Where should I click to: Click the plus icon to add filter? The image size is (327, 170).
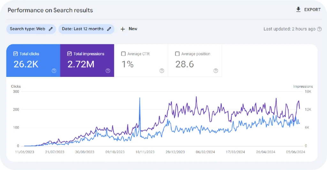coord(123,29)
